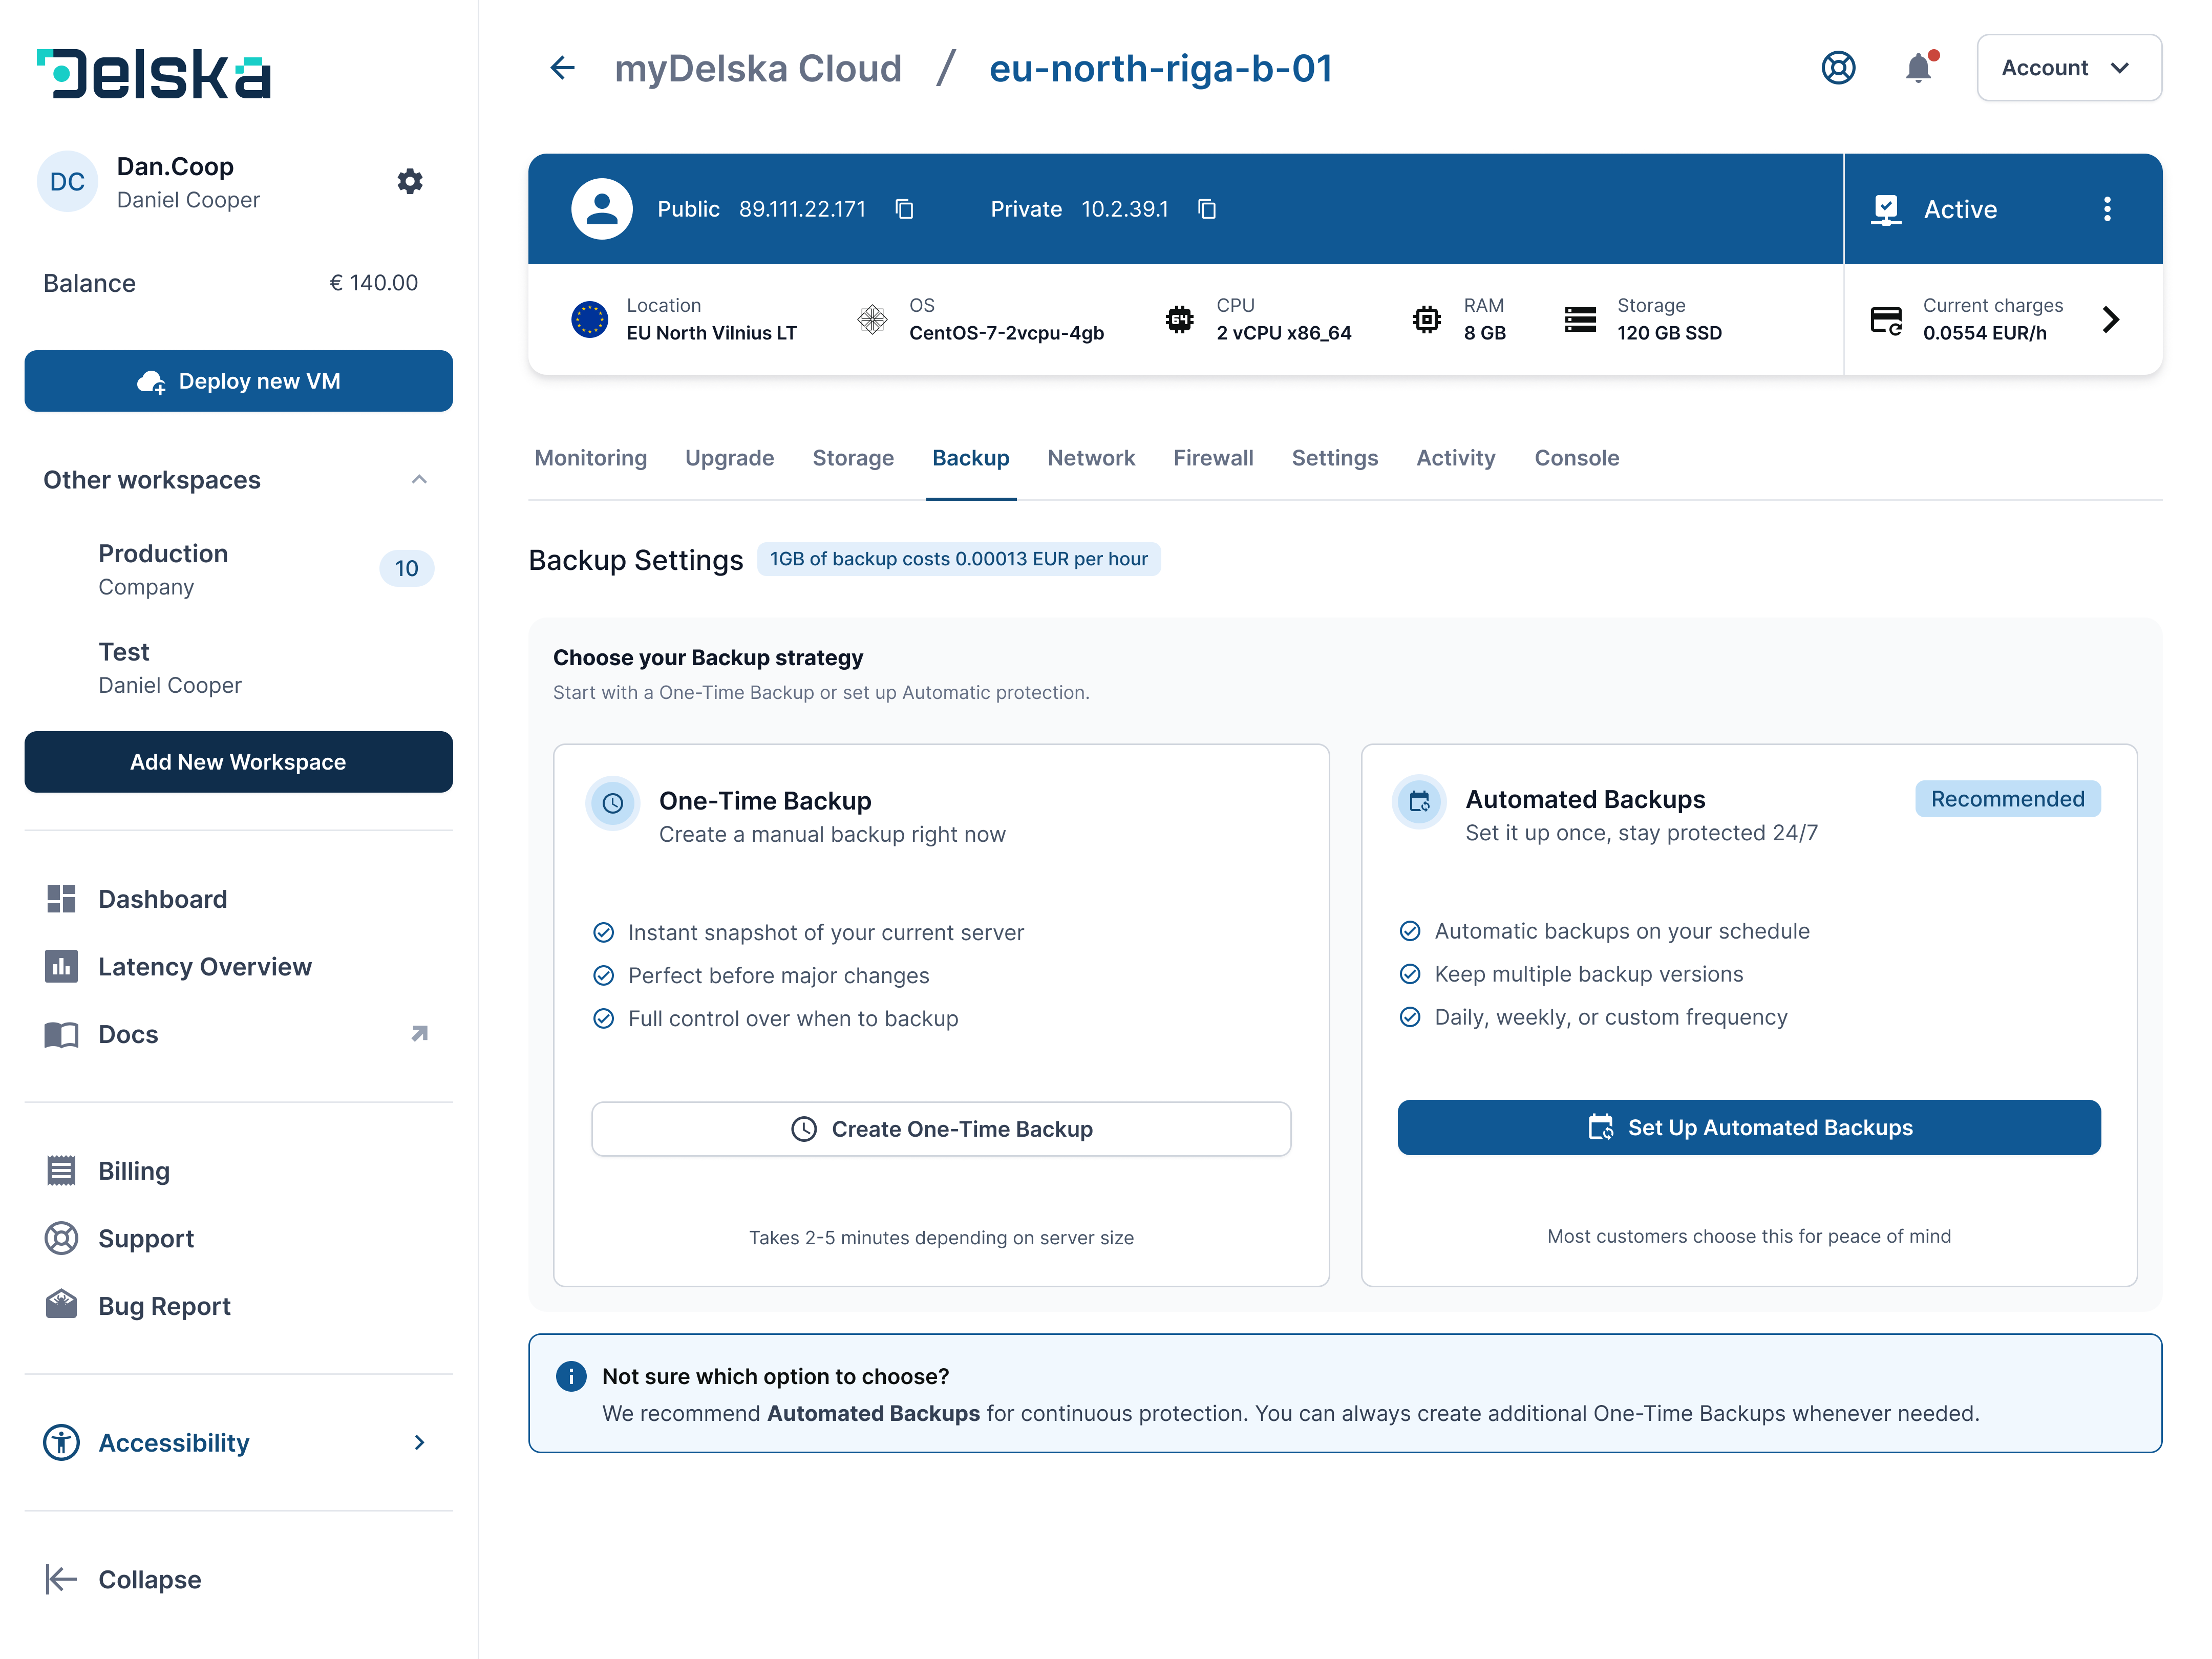Click the EU flag location icon
This screenshot has height=1659, width=2212.
[x=590, y=319]
